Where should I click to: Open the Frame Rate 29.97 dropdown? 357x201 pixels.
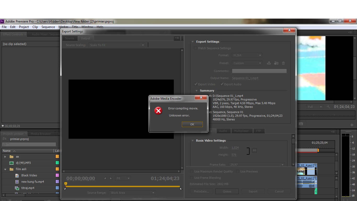[x=257, y=165]
